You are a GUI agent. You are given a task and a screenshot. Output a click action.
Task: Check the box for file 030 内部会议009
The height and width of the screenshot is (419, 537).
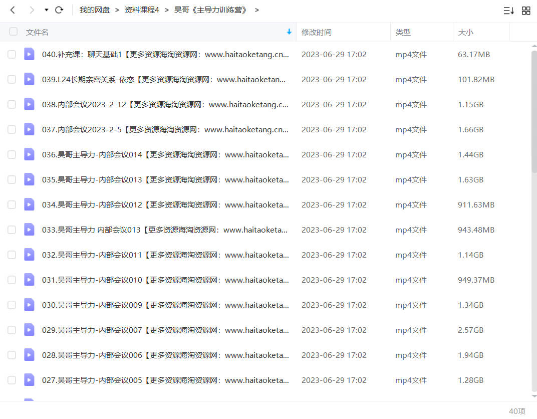tap(12, 305)
